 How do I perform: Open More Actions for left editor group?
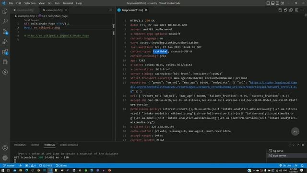coord(110,10)
